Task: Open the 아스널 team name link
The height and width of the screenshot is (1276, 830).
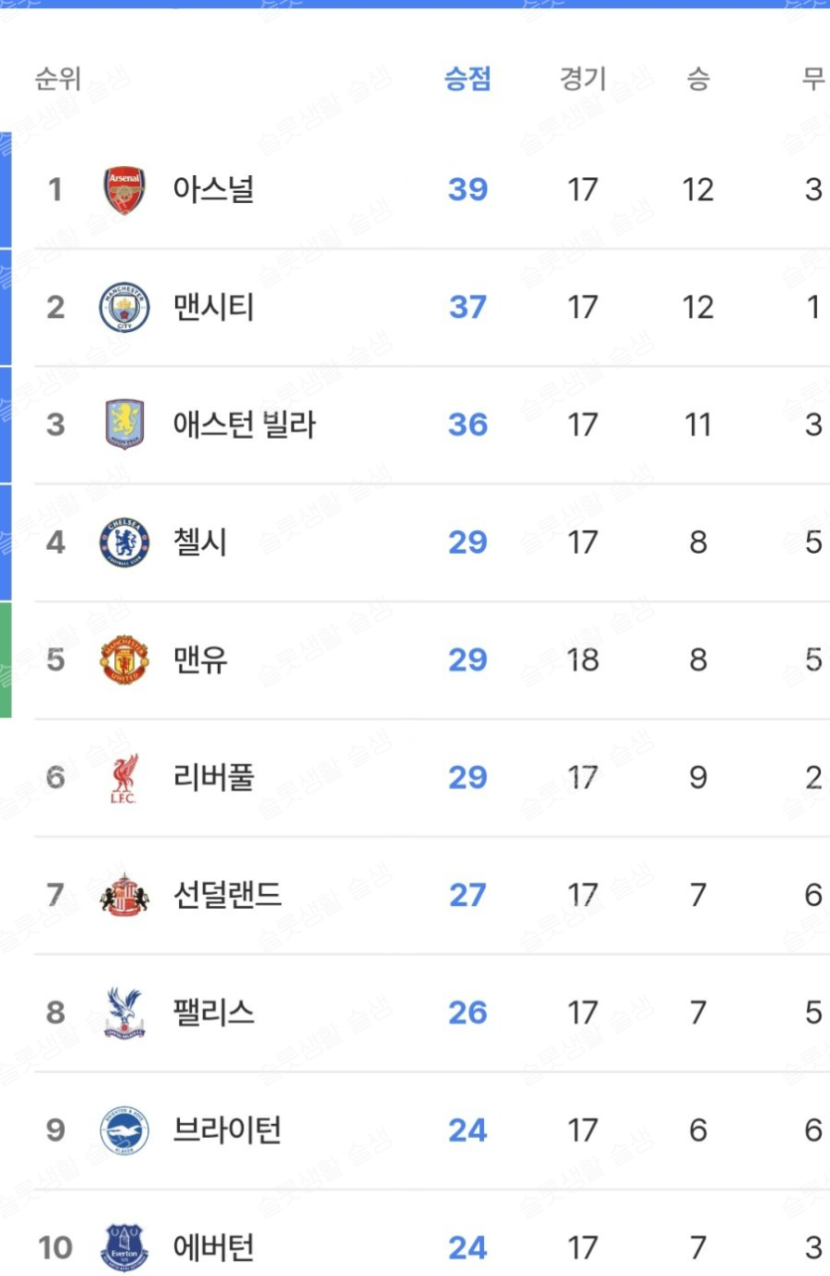Action: pos(213,189)
